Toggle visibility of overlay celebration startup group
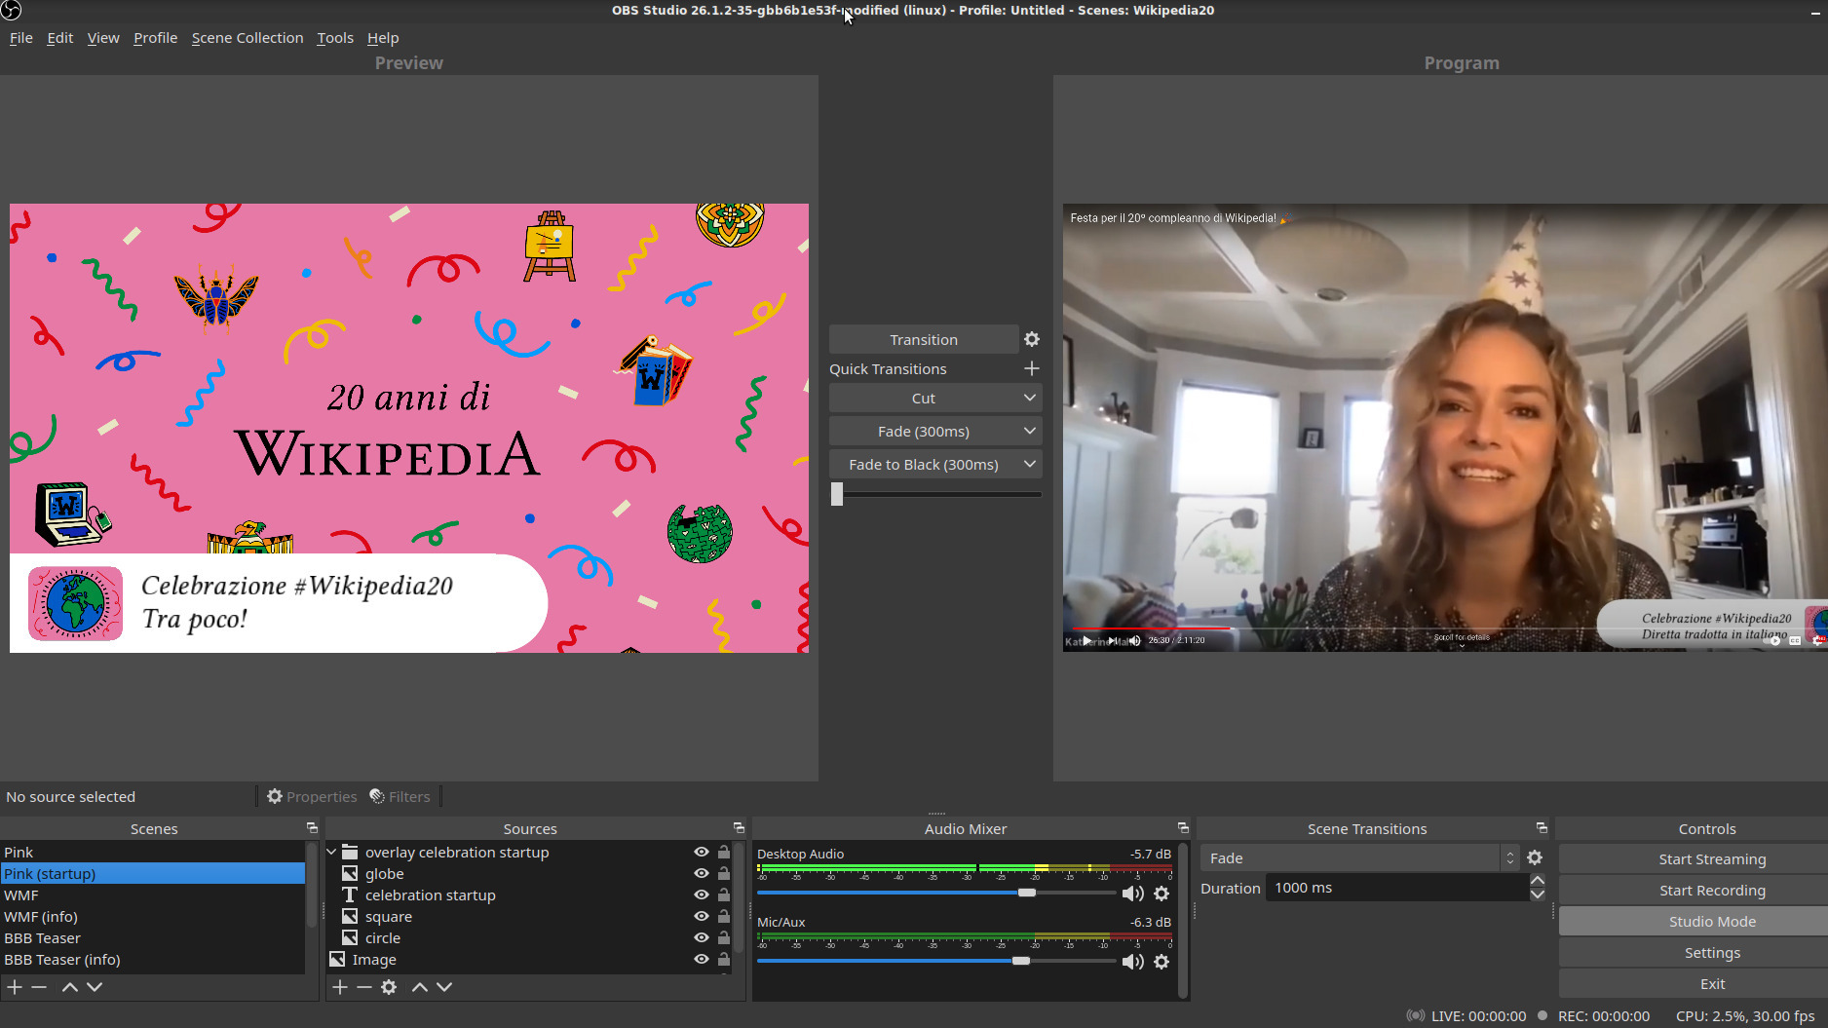 (x=701, y=852)
